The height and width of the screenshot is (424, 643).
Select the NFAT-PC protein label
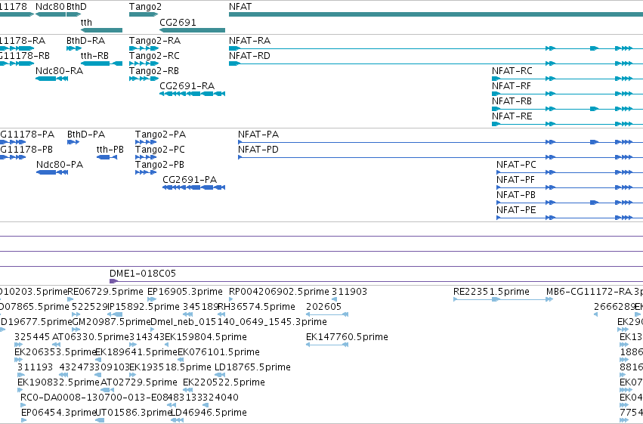516,165
